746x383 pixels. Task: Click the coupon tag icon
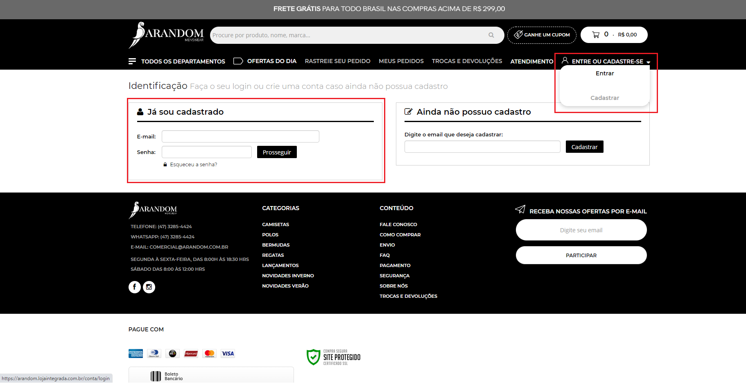(518, 35)
